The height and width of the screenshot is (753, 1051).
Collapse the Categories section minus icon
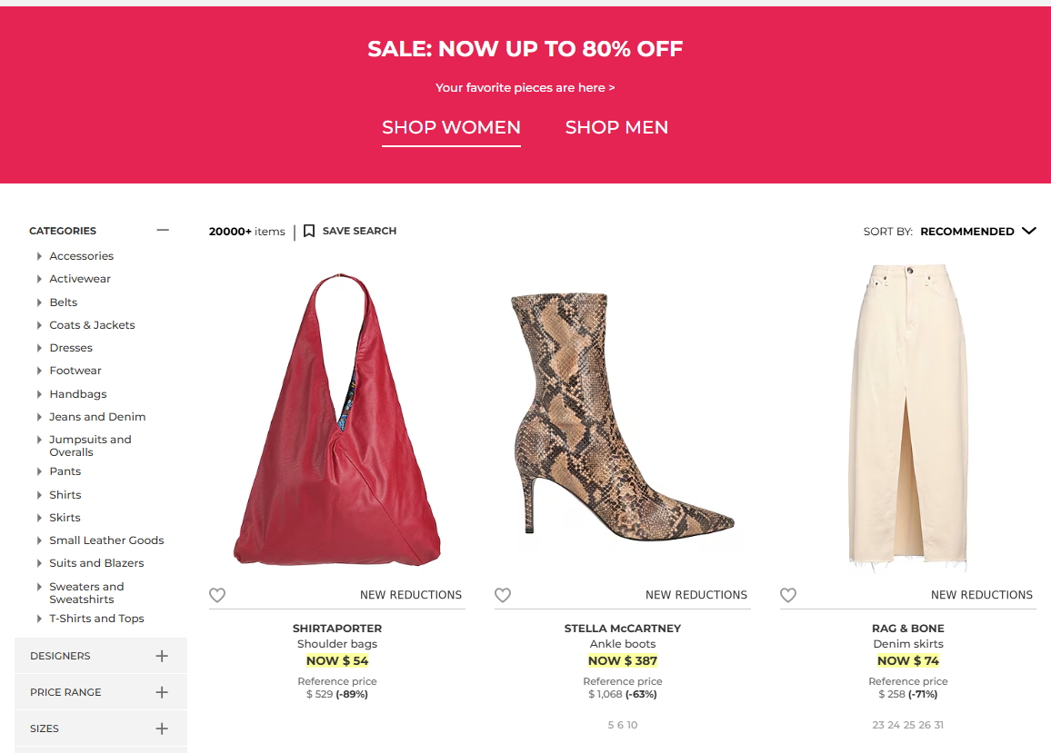[163, 231]
